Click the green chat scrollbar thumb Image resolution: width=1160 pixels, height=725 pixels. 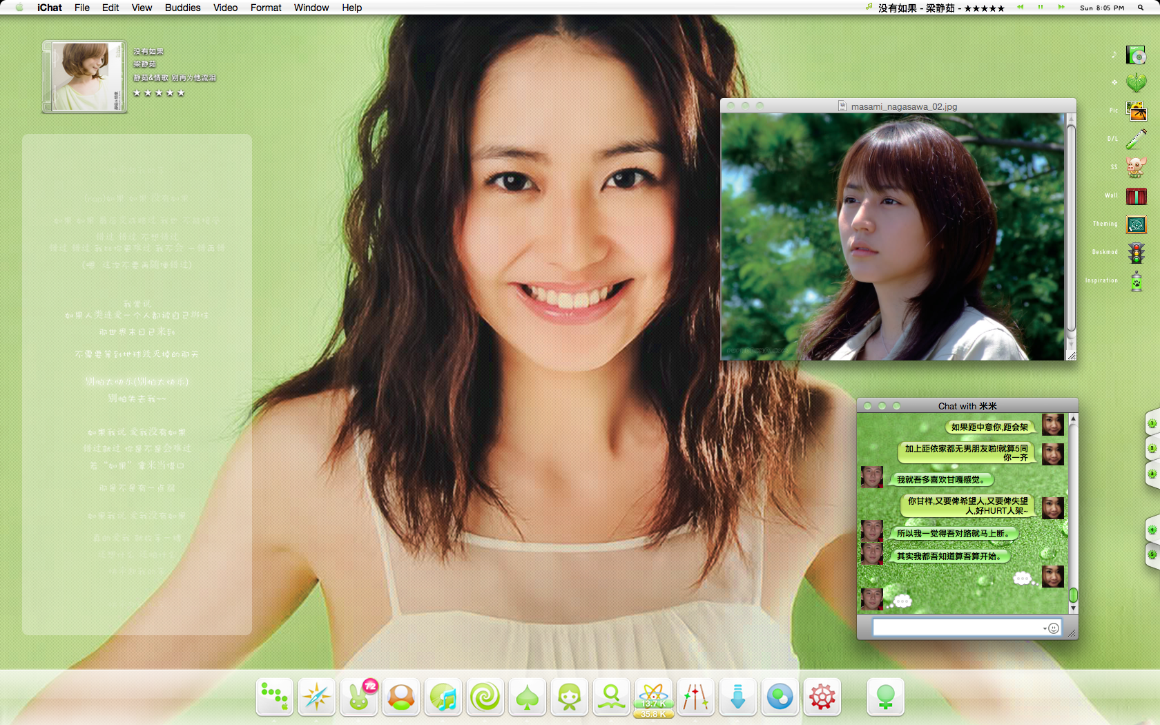[x=1073, y=594]
